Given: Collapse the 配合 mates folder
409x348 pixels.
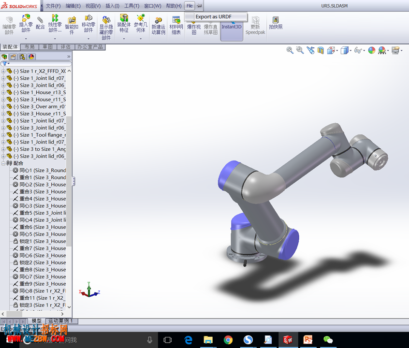Looking at the screenshot, I should [x=3, y=163].
